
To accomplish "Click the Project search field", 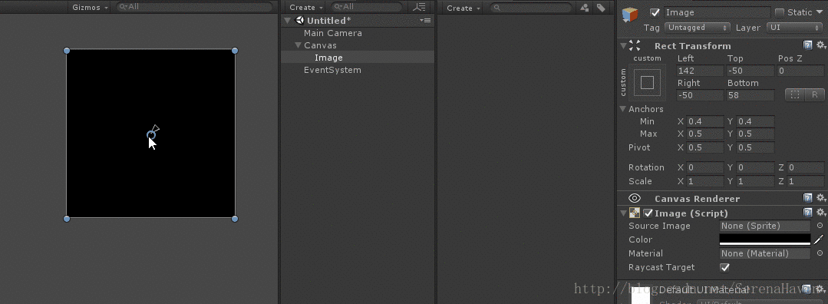I will [x=531, y=8].
